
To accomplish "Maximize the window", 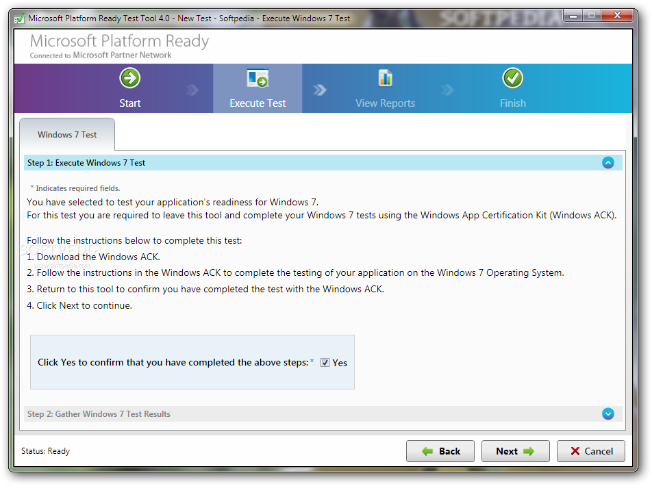I will (x=591, y=16).
